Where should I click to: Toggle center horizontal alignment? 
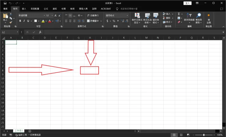point(70,21)
